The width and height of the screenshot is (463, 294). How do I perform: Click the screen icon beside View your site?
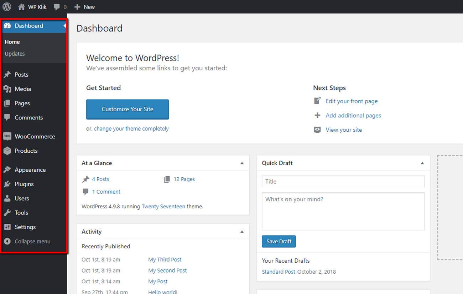click(317, 130)
